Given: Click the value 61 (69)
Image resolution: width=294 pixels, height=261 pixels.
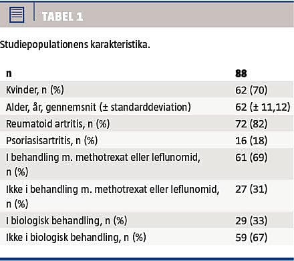Looking at the screenshot, I should point(251,158).
